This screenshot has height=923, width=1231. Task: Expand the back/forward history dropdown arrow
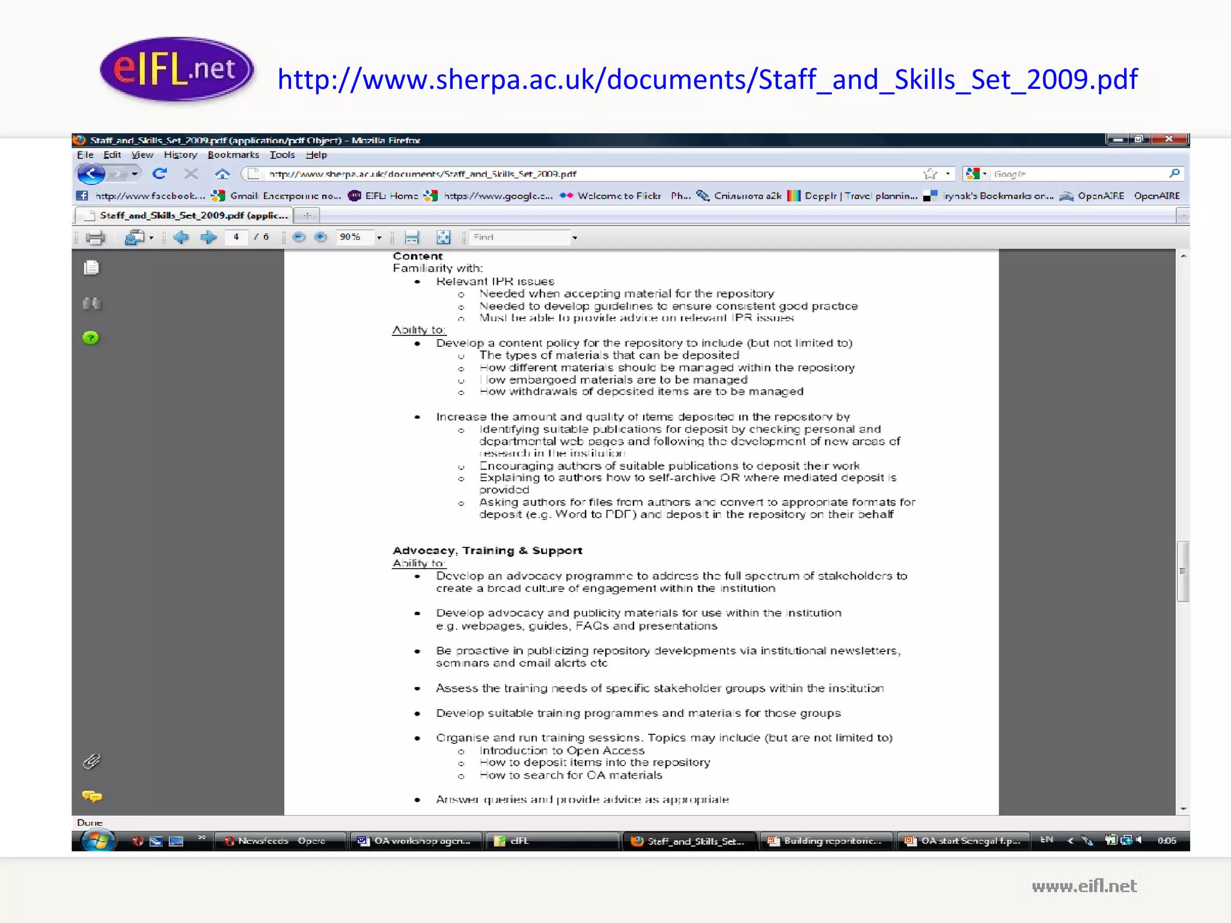point(135,174)
